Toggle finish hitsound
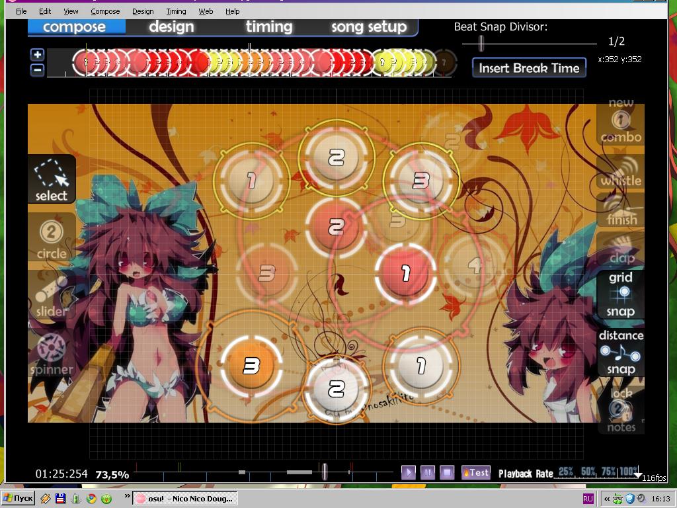677x508 pixels. tap(620, 210)
